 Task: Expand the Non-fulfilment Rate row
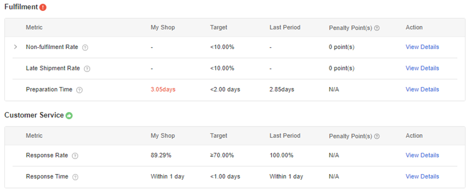point(16,47)
